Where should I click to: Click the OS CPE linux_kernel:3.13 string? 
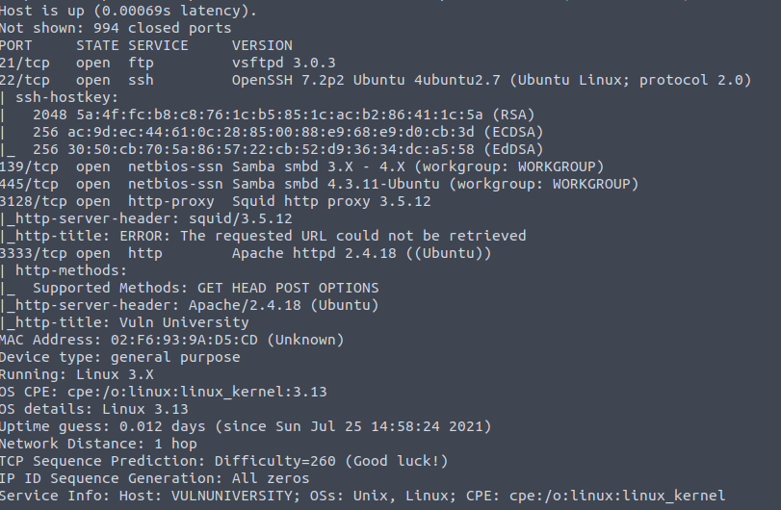(x=196, y=392)
